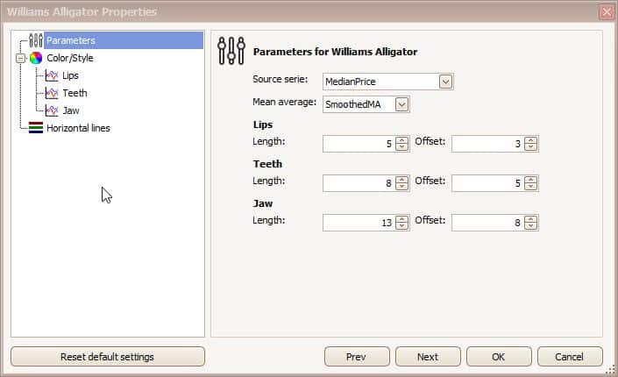Image resolution: width=618 pixels, height=377 pixels.
Task: Decrease the Jaw Offset value
Action: [x=530, y=226]
